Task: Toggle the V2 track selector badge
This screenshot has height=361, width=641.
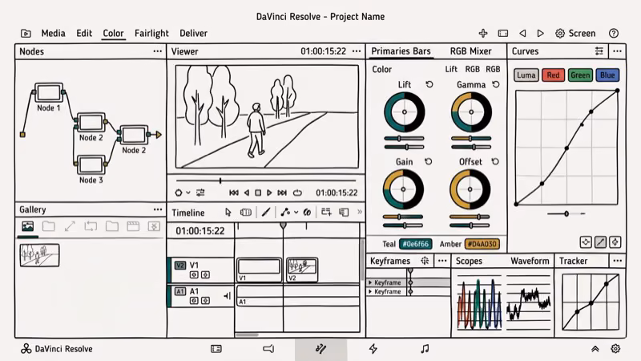Action: tap(180, 266)
